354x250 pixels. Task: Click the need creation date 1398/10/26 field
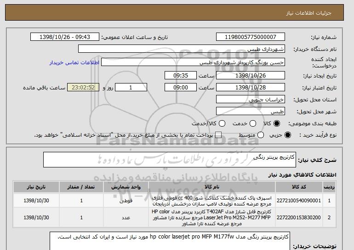[x=251, y=75]
